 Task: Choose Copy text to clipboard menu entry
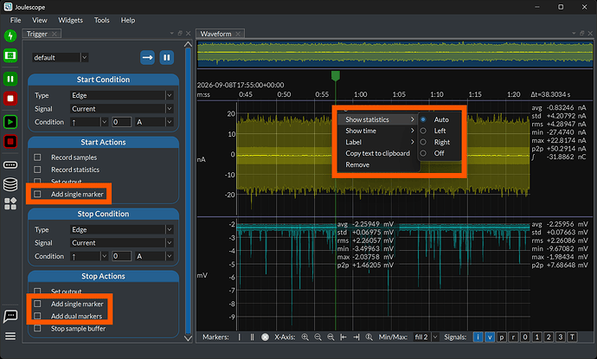point(379,153)
